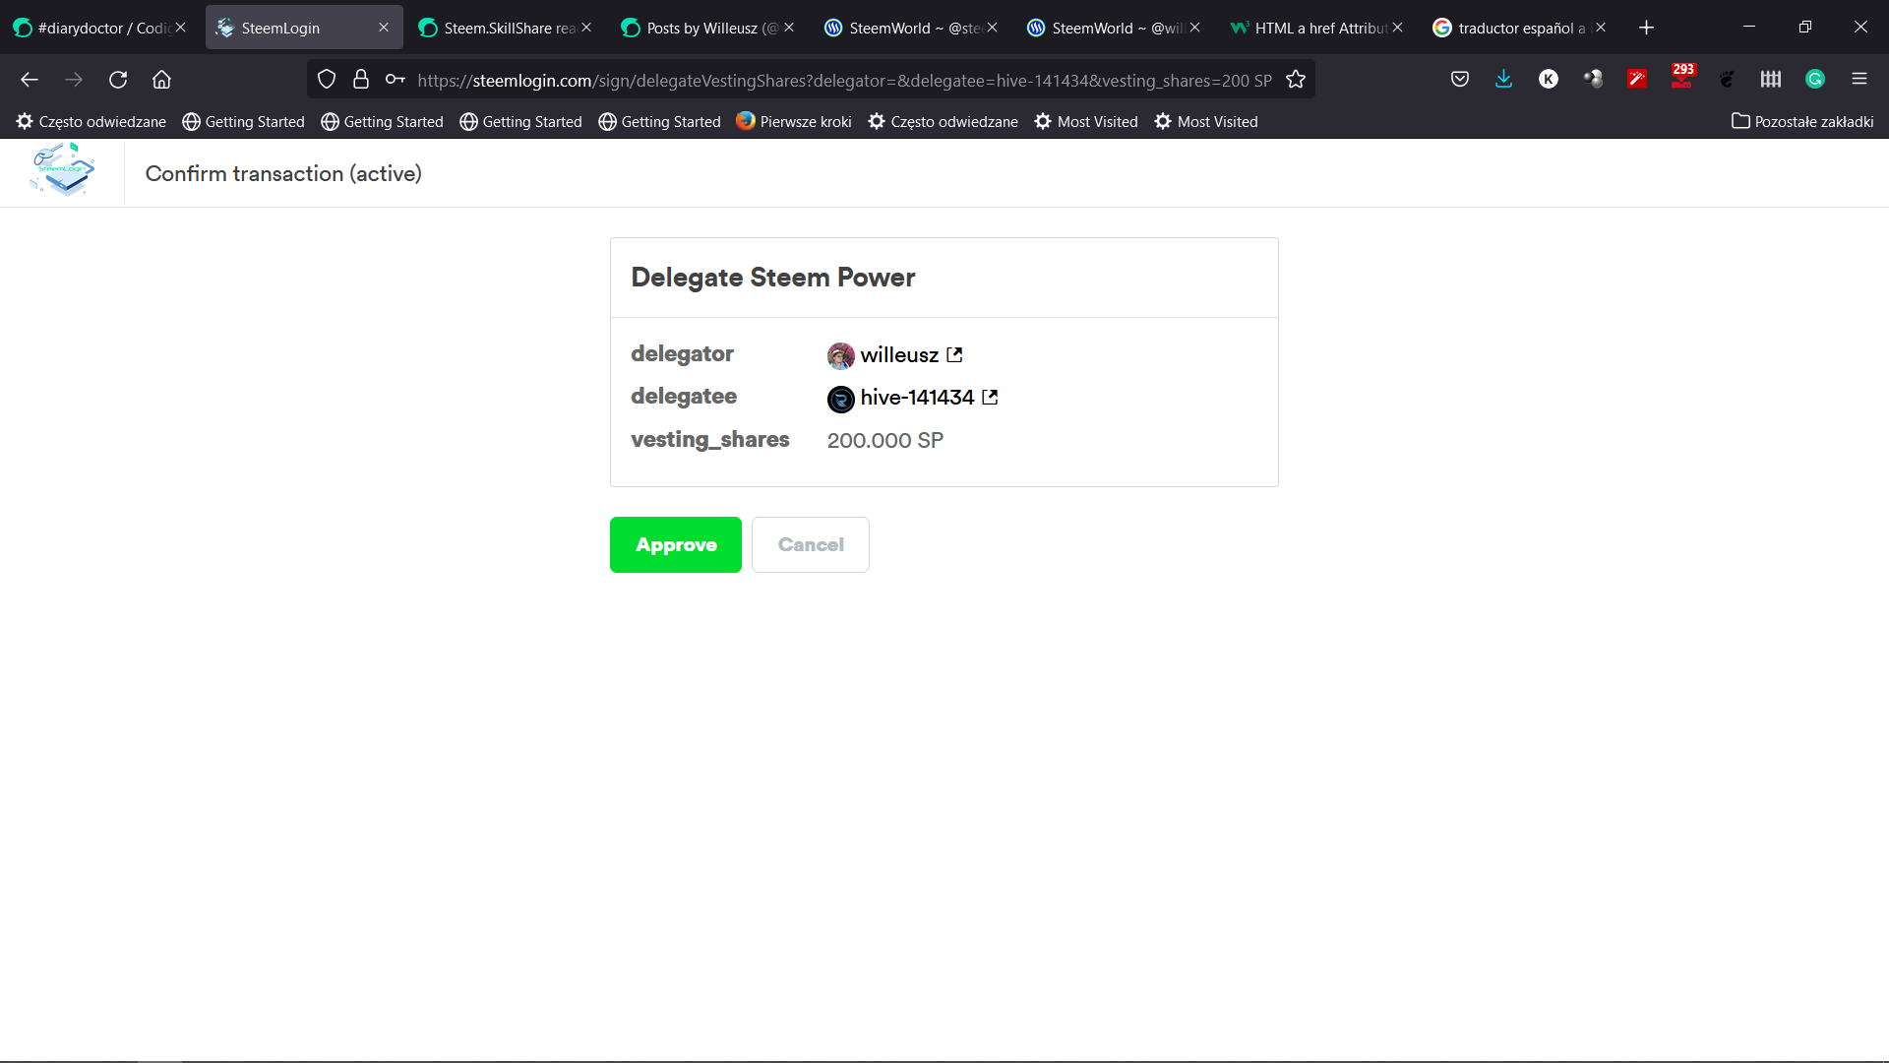This screenshot has width=1889, height=1063.
Task: Open a new browser tab
Action: [1647, 28]
